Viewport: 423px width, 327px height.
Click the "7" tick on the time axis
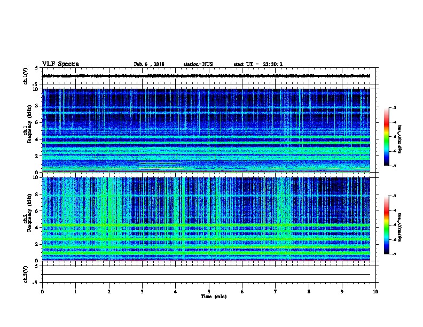click(x=276, y=292)
